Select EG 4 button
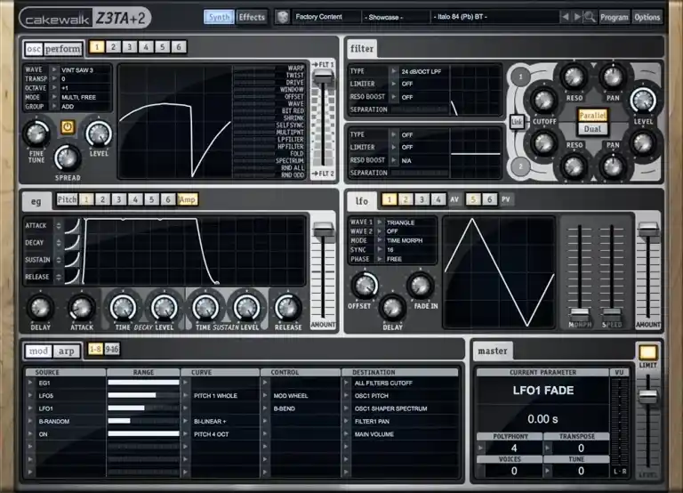 pos(135,199)
